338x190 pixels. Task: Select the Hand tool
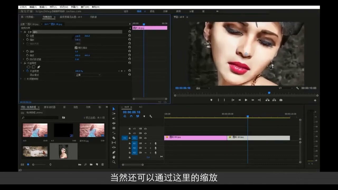[114, 157]
